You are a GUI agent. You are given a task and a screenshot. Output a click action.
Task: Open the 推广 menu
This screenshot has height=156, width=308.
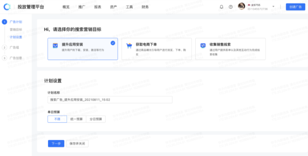point(82,7)
